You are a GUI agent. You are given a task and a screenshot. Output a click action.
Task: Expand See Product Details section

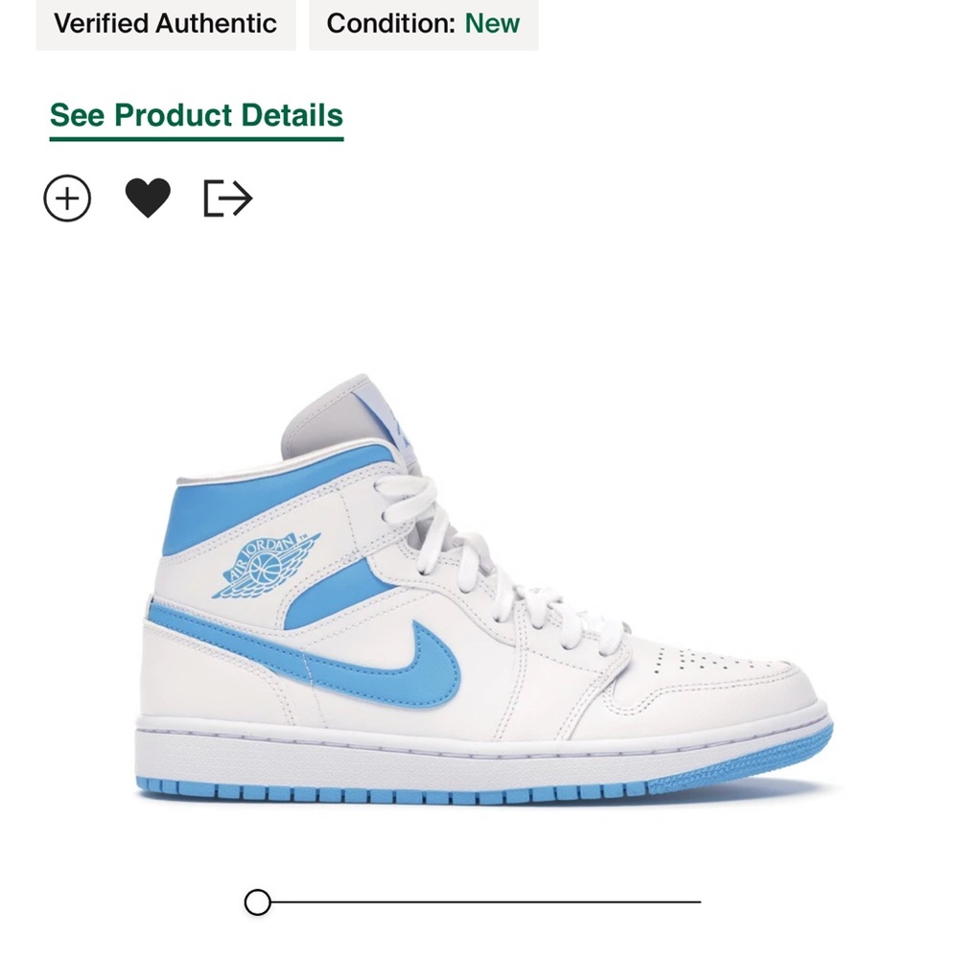tap(196, 115)
